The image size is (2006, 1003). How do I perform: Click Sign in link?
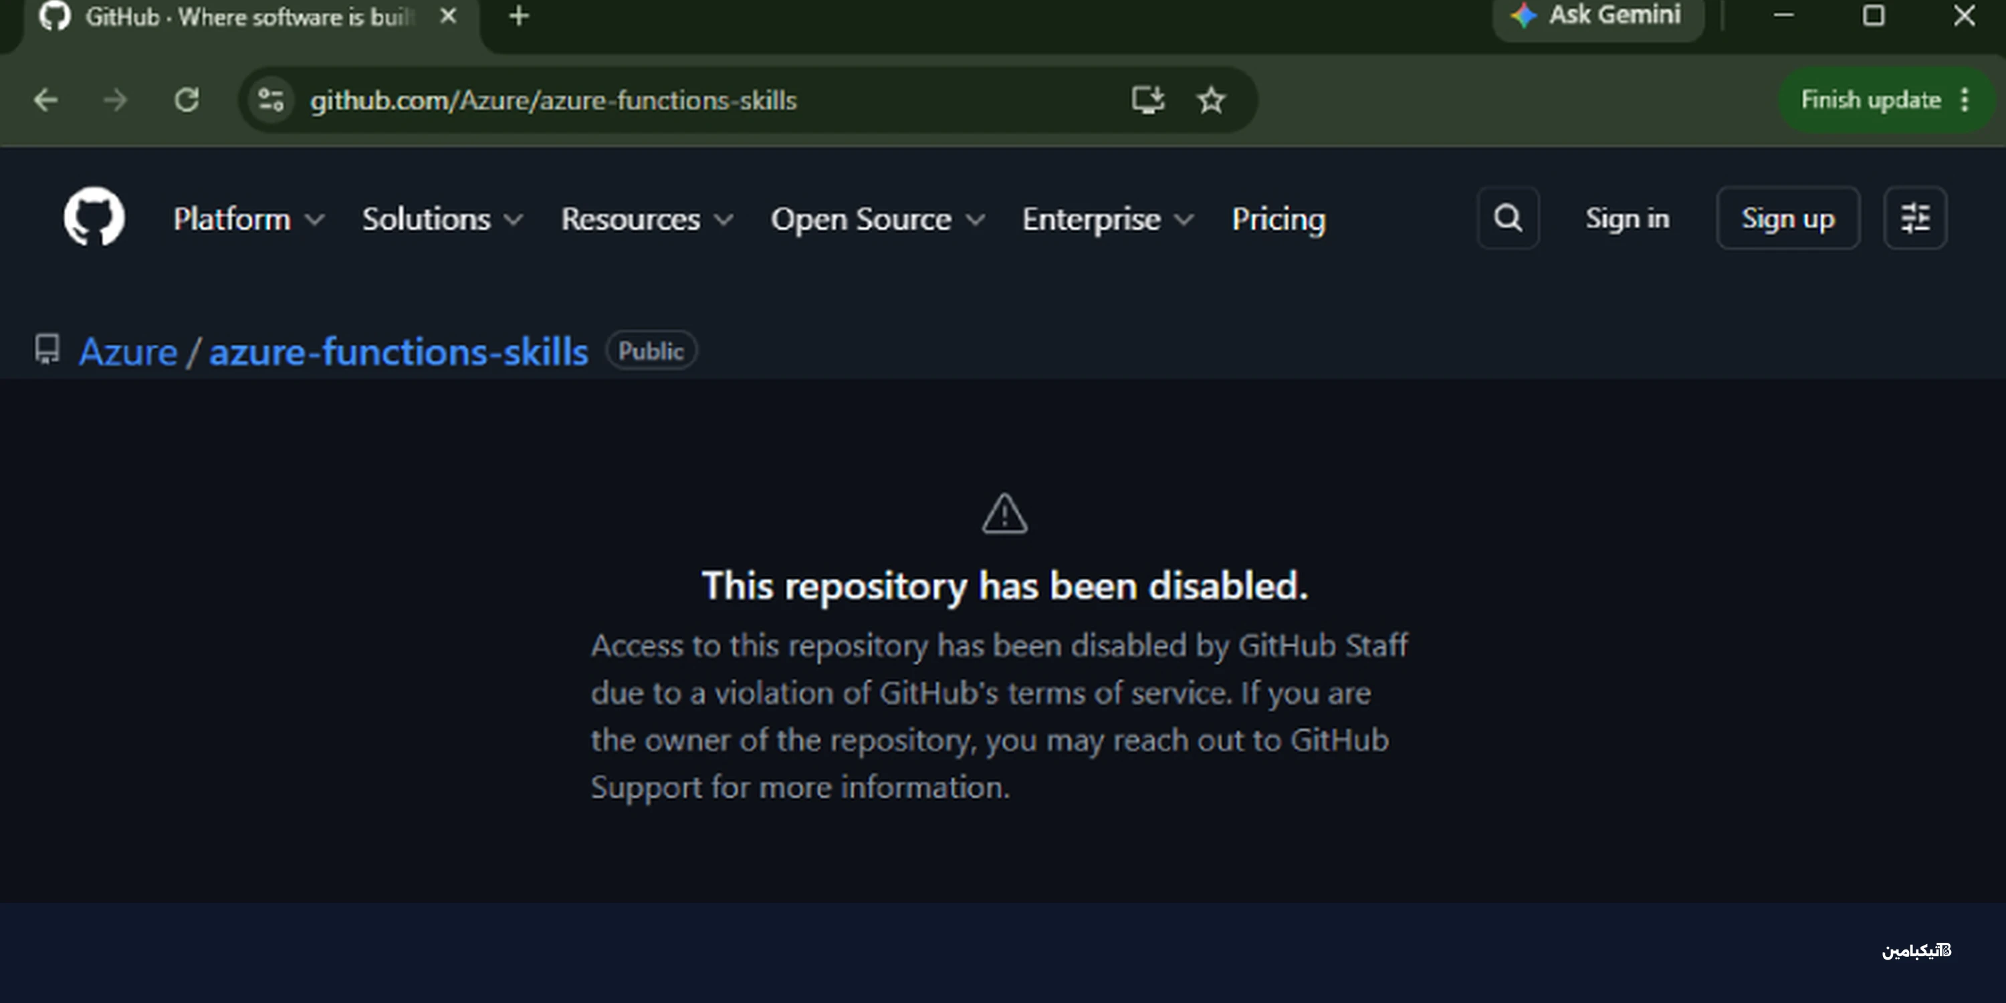coord(1628,218)
